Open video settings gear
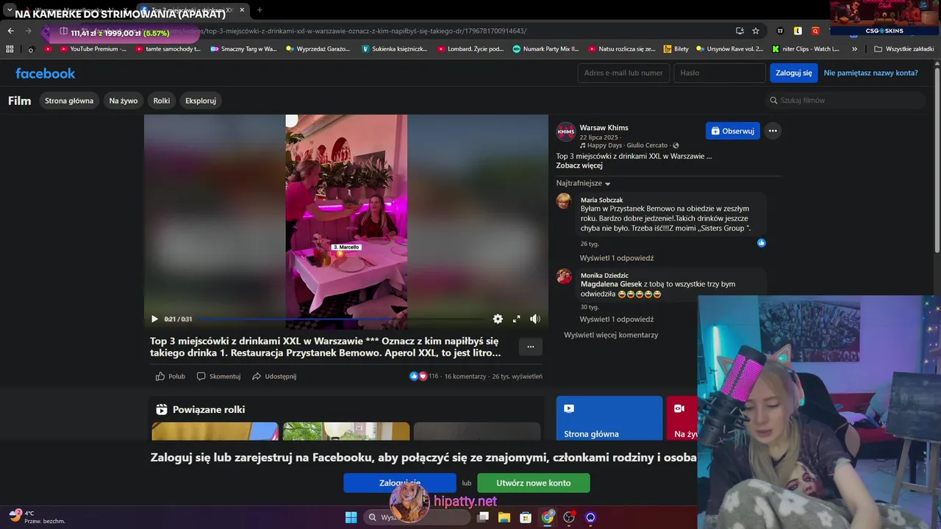This screenshot has width=941, height=529. [498, 319]
